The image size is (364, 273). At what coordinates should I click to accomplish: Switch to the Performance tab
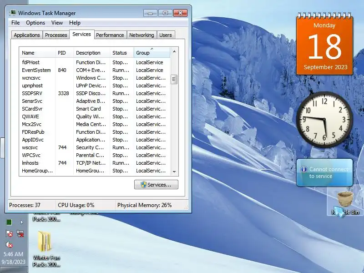pos(110,35)
